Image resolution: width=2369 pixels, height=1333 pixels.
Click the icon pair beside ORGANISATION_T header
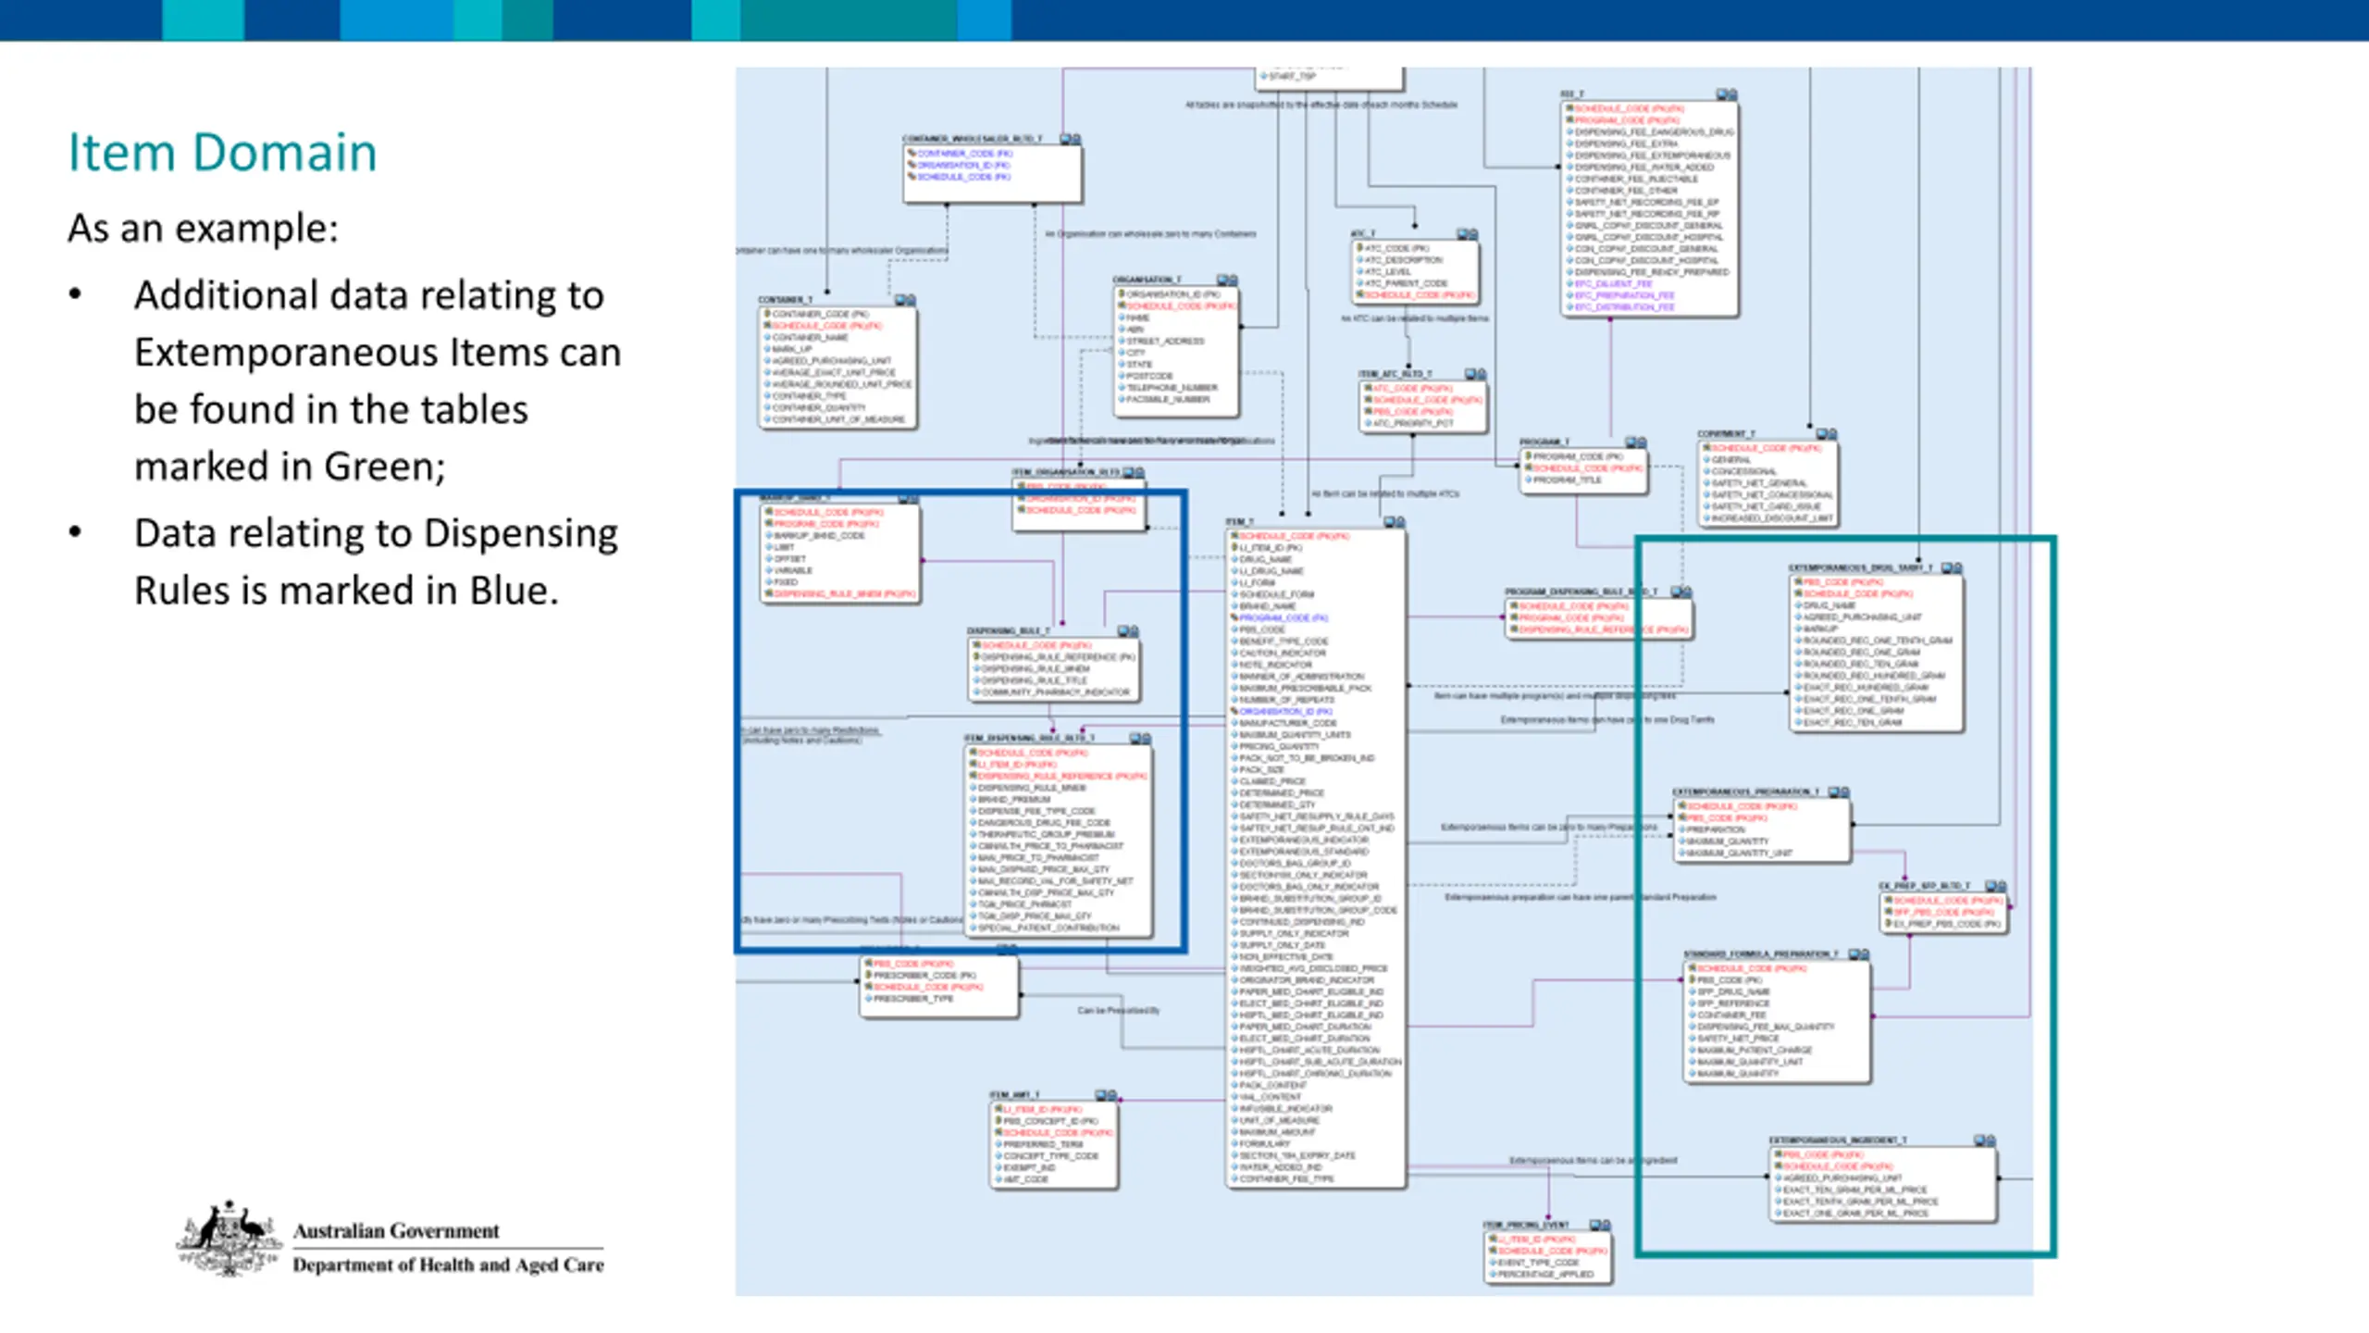[1227, 280]
